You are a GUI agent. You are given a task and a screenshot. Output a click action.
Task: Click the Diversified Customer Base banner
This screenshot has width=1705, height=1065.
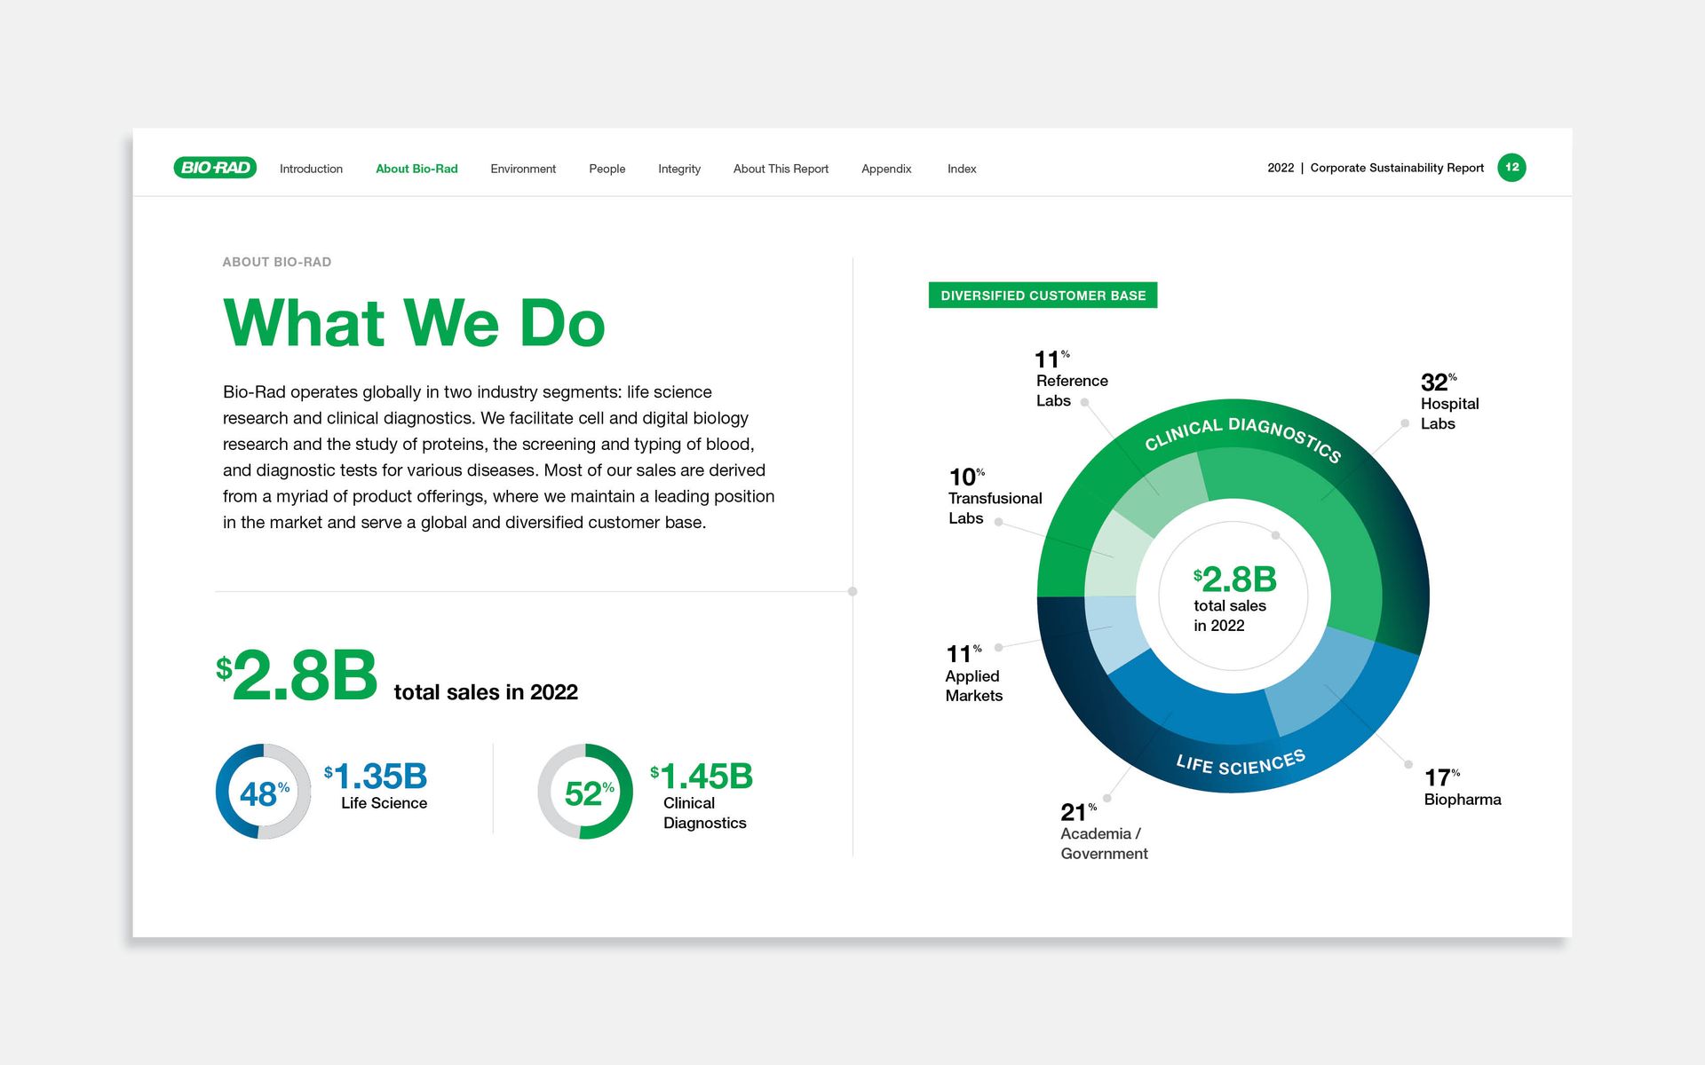coord(1043,296)
